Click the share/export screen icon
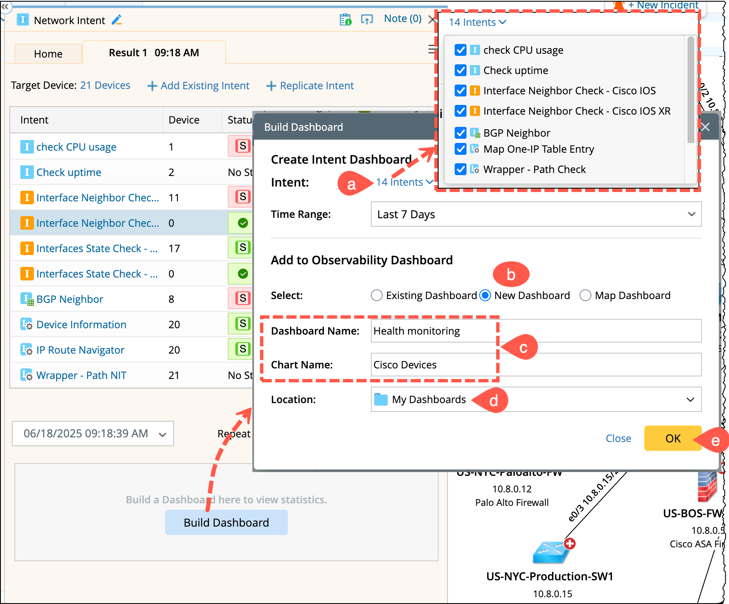 tap(367, 19)
